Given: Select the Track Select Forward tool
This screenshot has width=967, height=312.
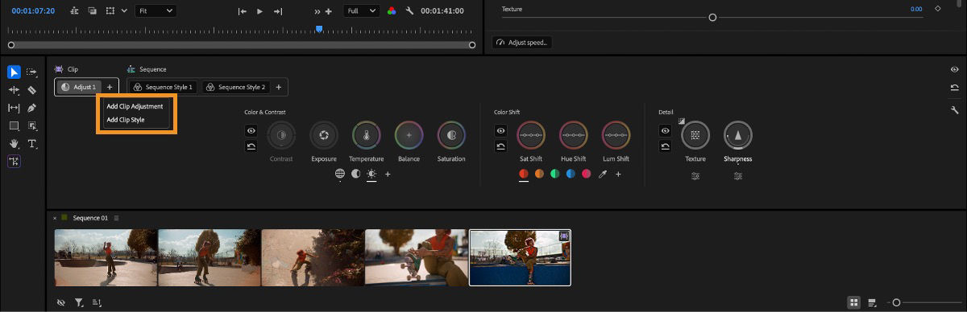Looking at the screenshot, I should click(32, 72).
